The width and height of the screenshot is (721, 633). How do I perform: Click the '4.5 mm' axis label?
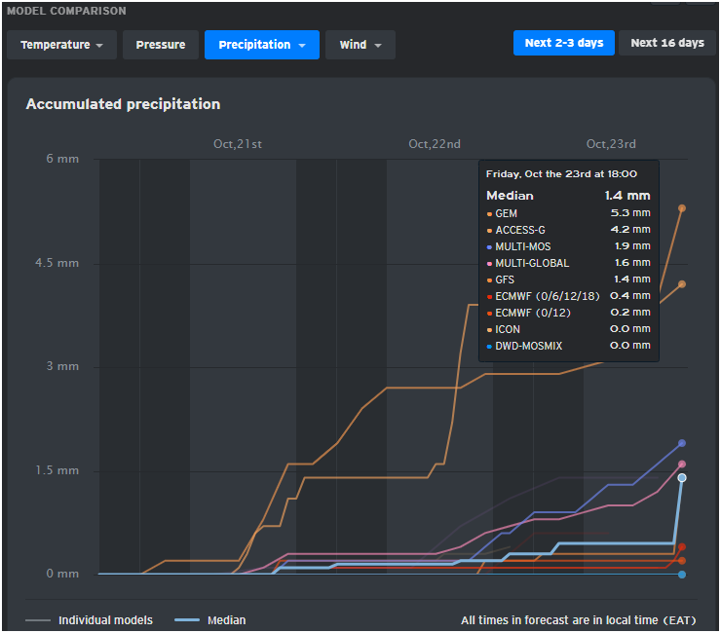coord(57,263)
